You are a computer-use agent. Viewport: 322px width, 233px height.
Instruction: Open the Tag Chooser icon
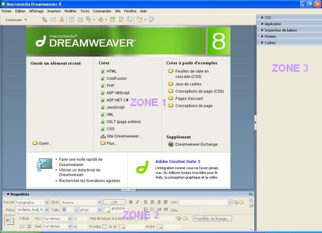(x=151, y=20)
